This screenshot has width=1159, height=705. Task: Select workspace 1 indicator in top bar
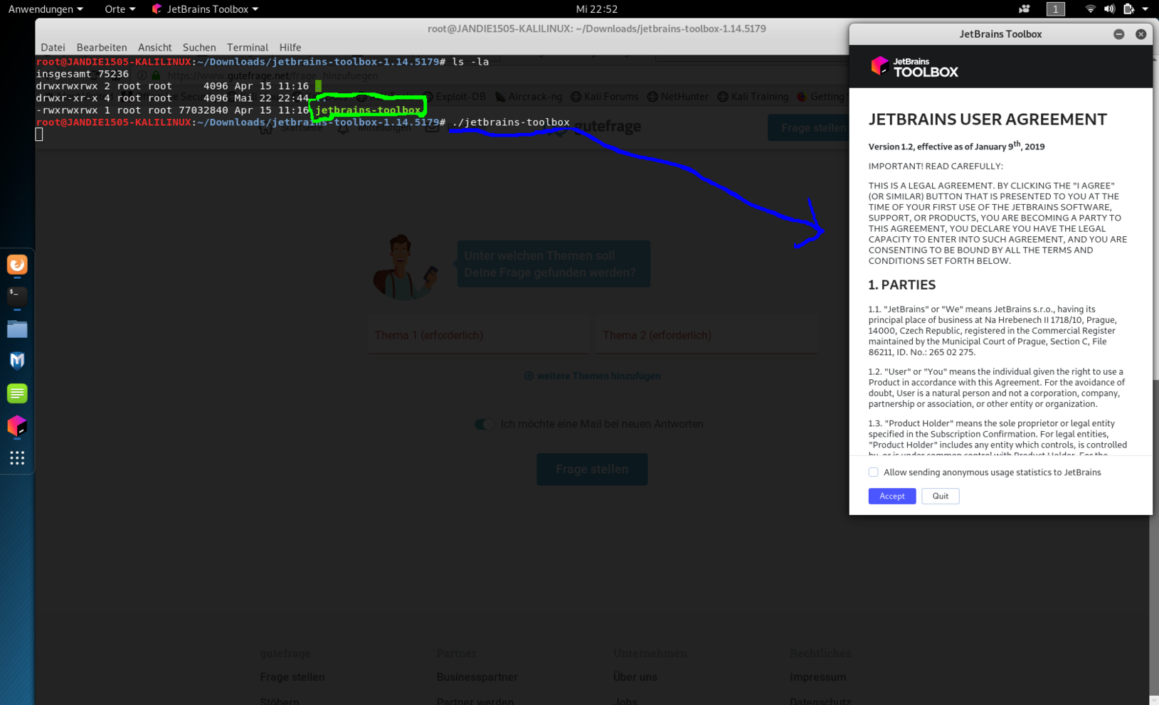point(1055,9)
